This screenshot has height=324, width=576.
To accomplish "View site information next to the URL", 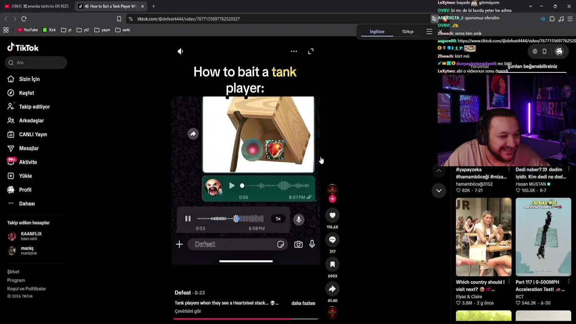I will (x=130, y=19).
